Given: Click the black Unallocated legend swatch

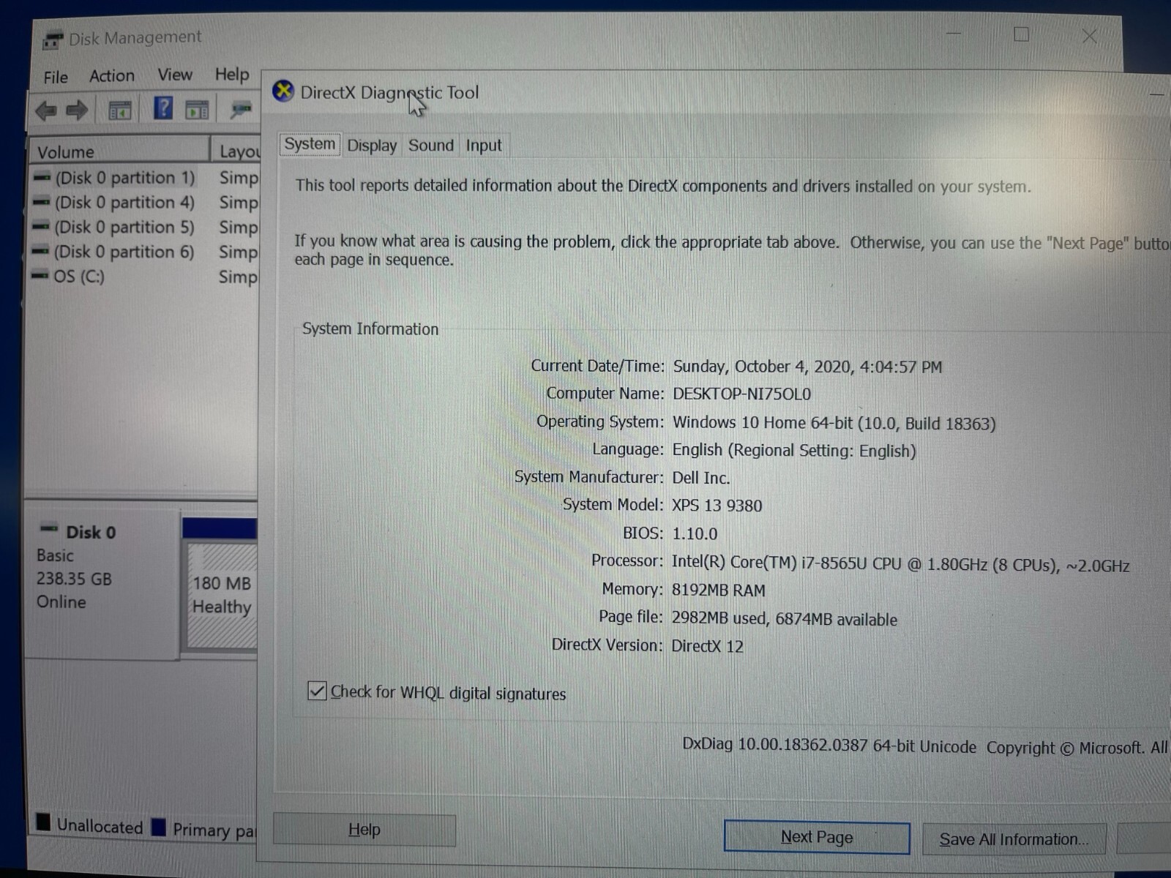Looking at the screenshot, I should [44, 822].
